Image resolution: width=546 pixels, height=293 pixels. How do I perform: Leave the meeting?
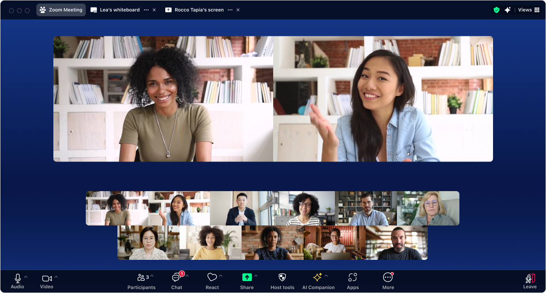point(529,280)
